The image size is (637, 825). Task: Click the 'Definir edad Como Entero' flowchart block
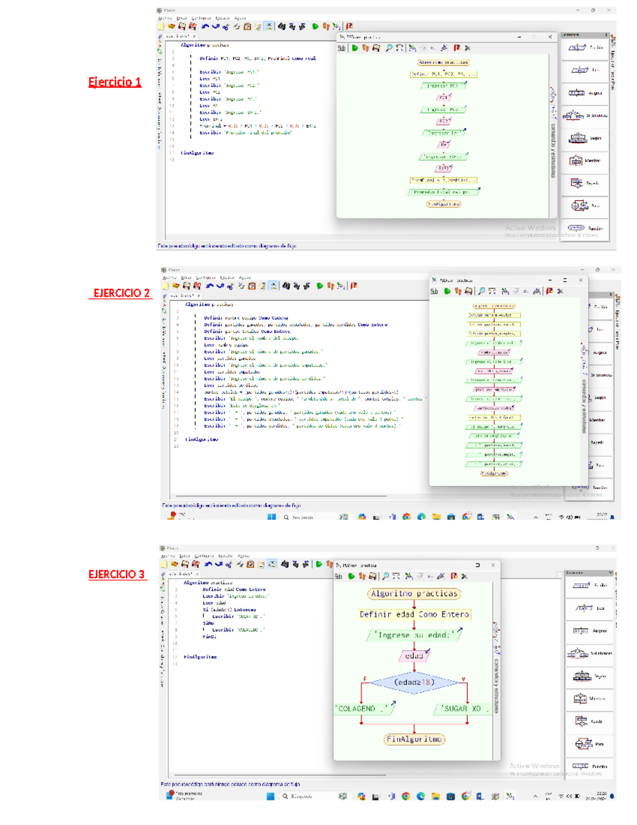(414, 614)
